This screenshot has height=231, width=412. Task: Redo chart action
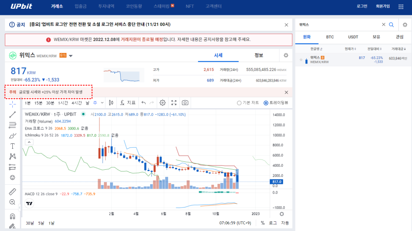point(151,103)
